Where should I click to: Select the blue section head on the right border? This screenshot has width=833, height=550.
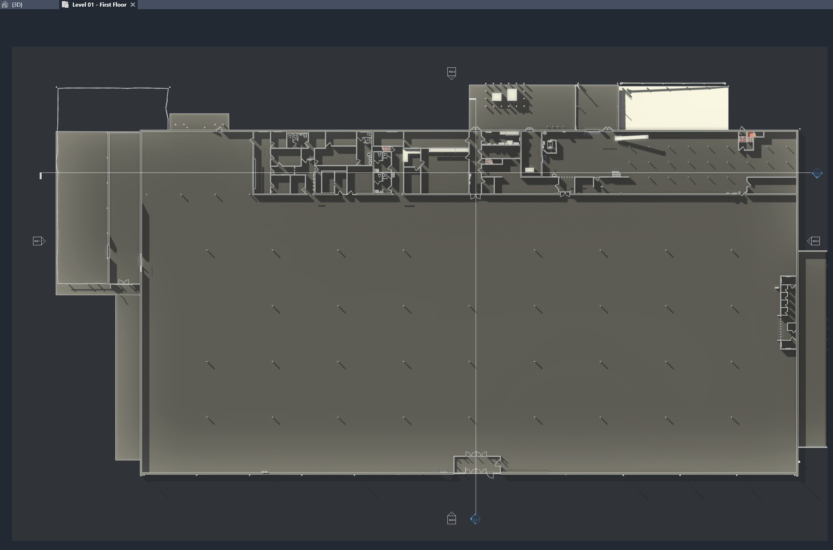click(817, 173)
